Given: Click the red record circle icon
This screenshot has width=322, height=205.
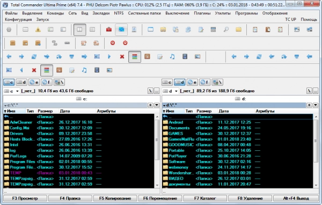Looking at the screenshot, I should [113, 43].
